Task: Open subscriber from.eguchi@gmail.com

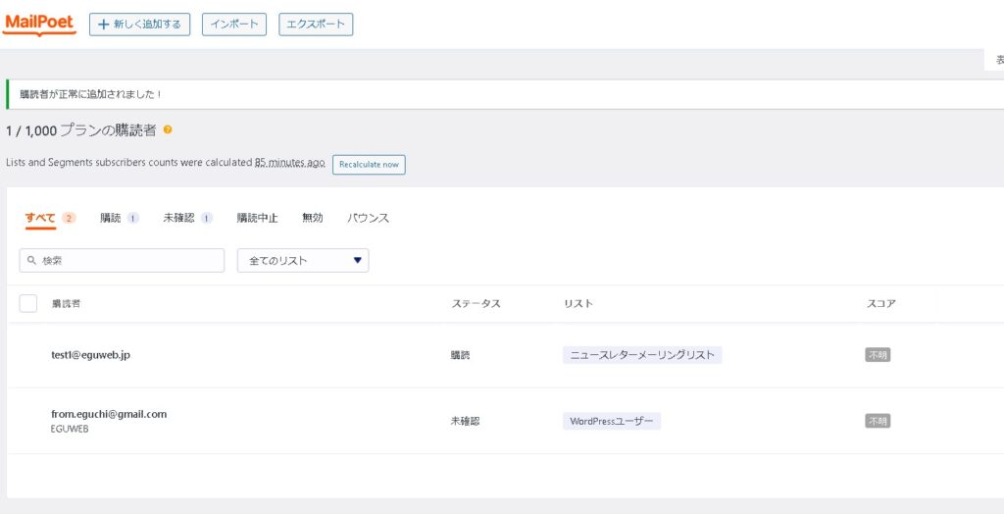Action: pyautogui.click(x=109, y=414)
